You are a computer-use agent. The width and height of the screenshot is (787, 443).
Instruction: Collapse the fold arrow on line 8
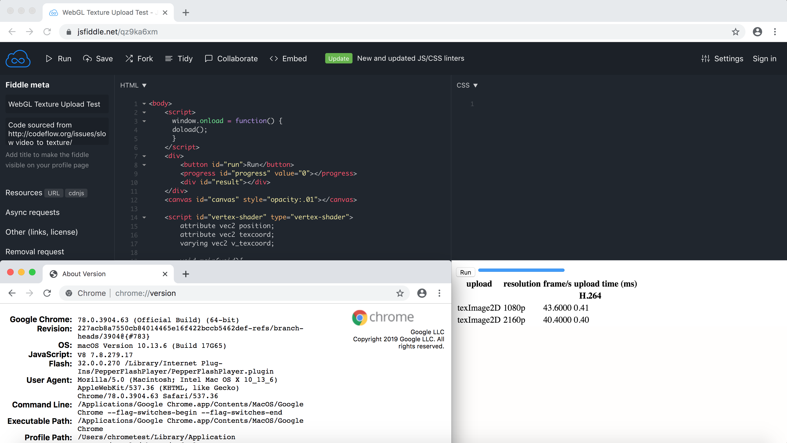point(144,165)
